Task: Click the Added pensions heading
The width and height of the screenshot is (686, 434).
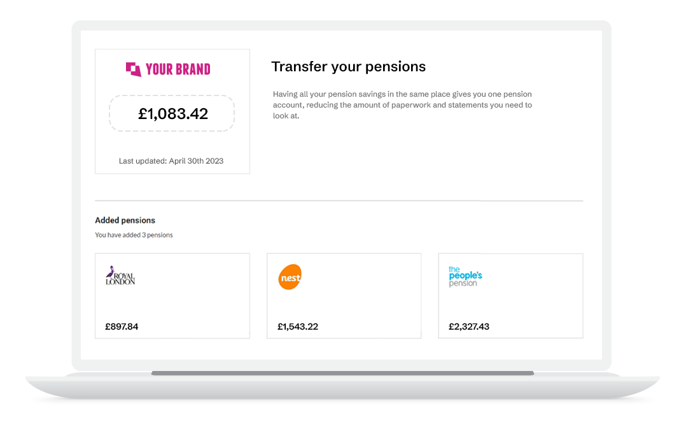Action: point(125,220)
